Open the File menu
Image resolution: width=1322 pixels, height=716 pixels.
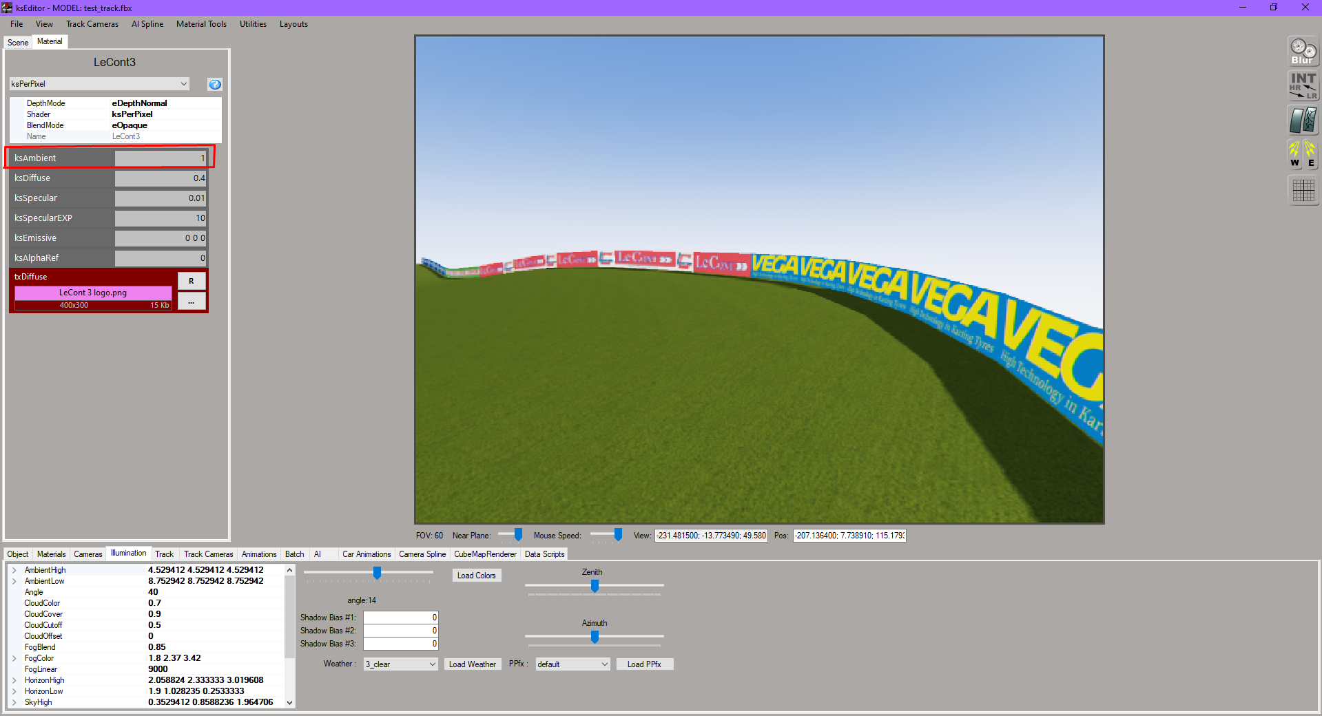click(17, 24)
